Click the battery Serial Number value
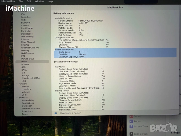181x136 pixels. [90, 21]
